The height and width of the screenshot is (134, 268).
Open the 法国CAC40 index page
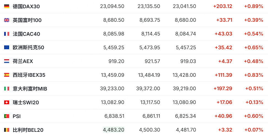coord(26,34)
